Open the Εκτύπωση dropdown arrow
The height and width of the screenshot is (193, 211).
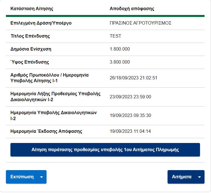click(x=41, y=177)
